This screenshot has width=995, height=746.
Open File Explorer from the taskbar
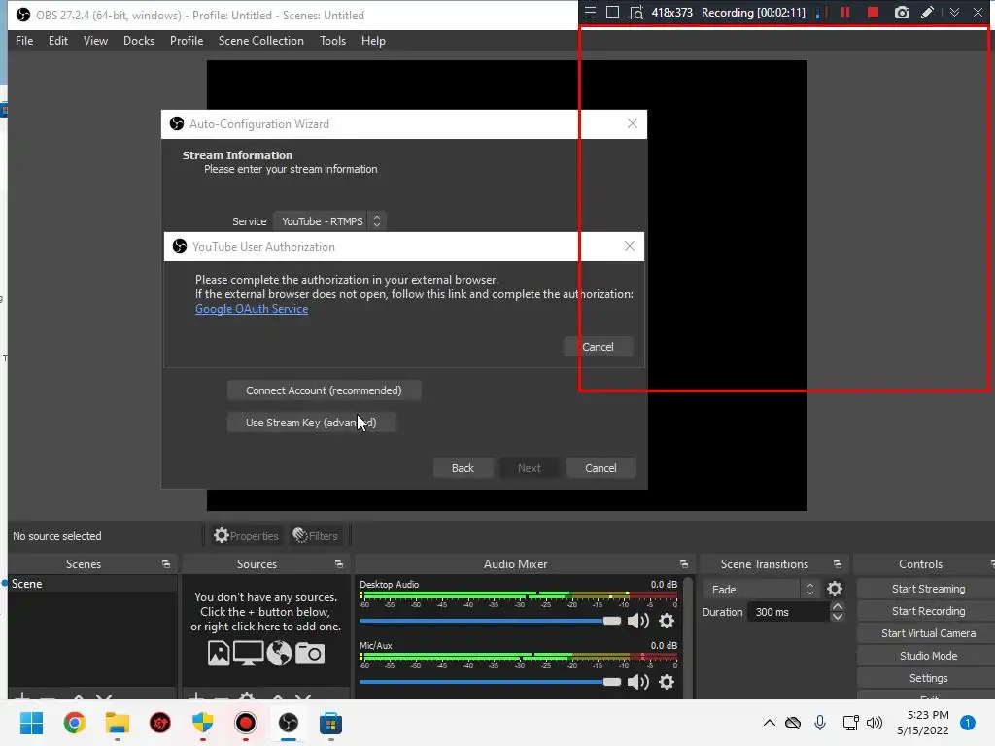[118, 723]
